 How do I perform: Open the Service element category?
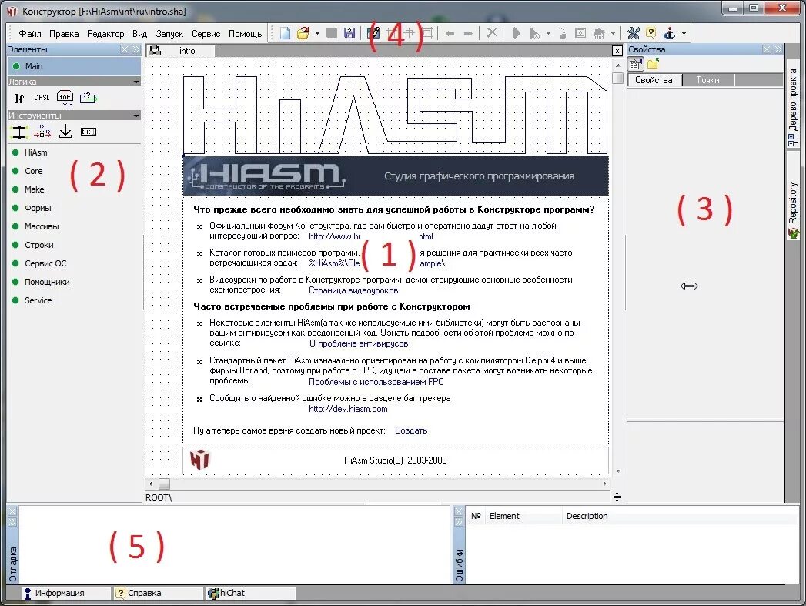[x=38, y=300]
